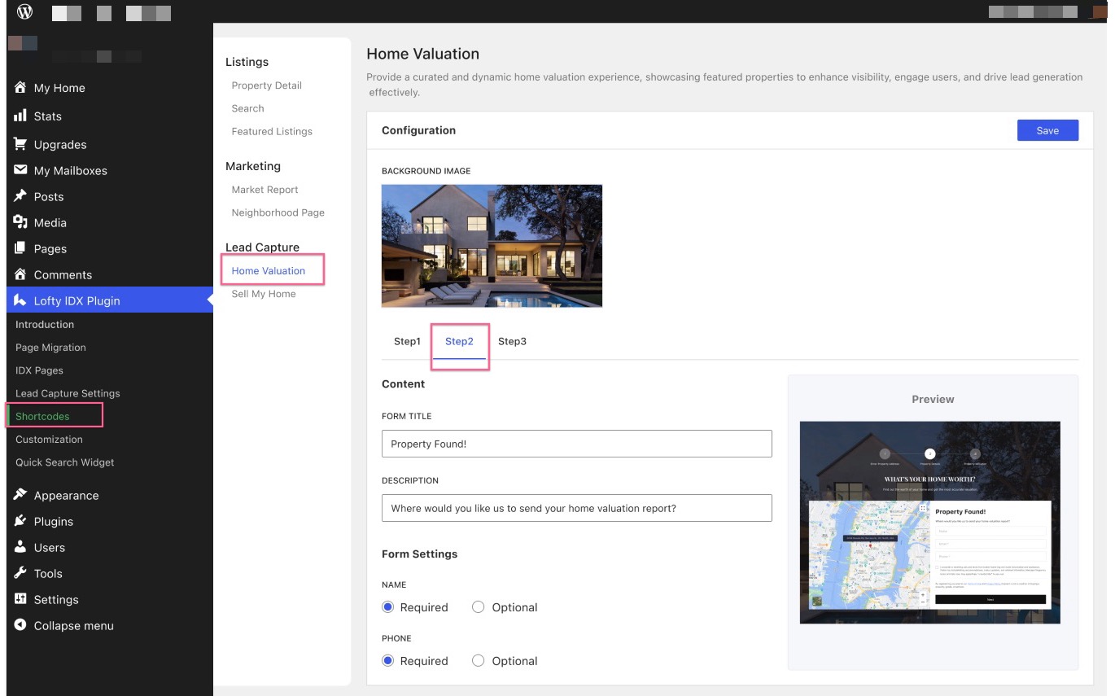Click the Stats bar chart icon

pos(20,116)
